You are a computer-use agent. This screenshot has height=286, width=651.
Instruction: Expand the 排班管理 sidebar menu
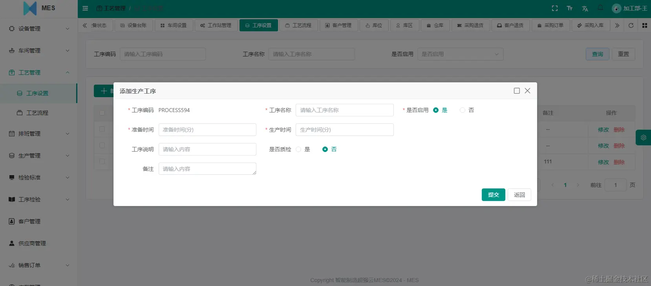click(x=39, y=134)
